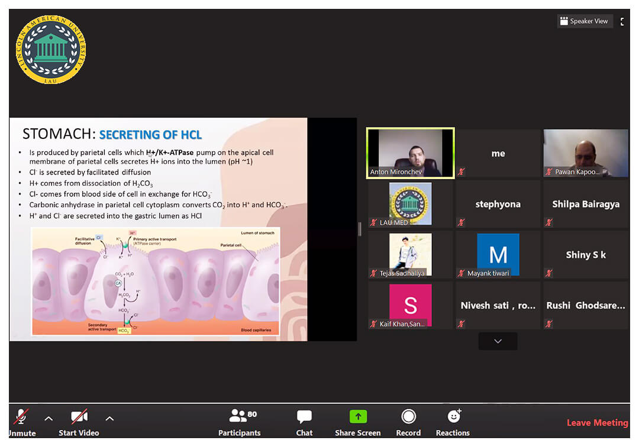This screenshot has width=639, height=447.
Task: Grab the divider handle beside the gallery
Action: click(x=360, y=229)
